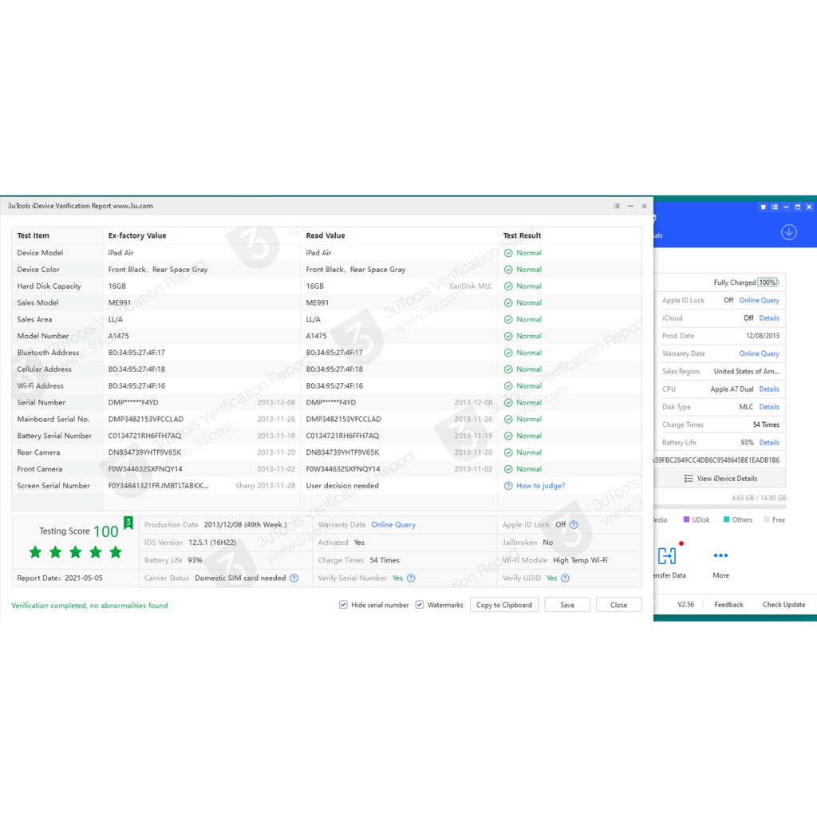This screenshot has width=817, height=817.
Task: Click the How to judge? link
Action: [x=540, y=486]
